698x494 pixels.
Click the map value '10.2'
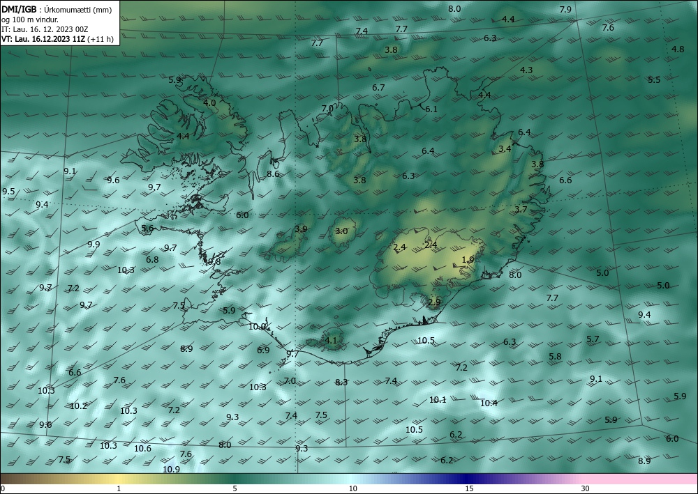tap(78, 406)
